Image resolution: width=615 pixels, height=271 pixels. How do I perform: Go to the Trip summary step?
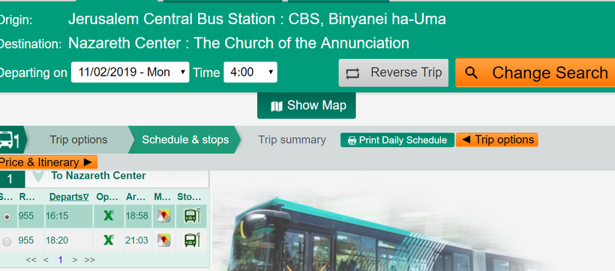292,140
